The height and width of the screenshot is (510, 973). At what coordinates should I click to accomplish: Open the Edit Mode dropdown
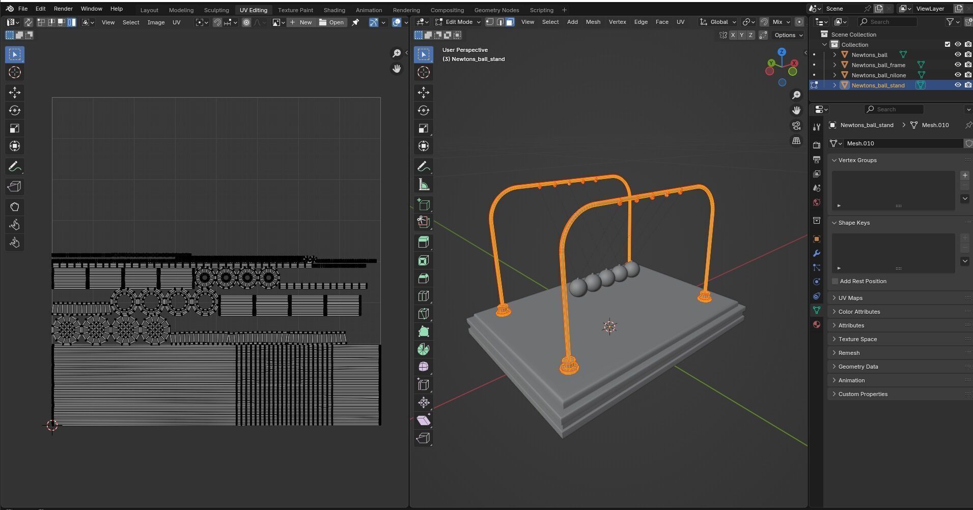[x=457, y=22]
